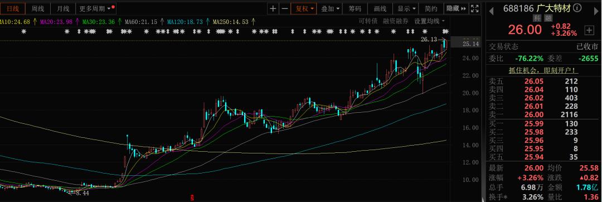
Task: Zoom in chart with plus icon
Action: (273, 8)
